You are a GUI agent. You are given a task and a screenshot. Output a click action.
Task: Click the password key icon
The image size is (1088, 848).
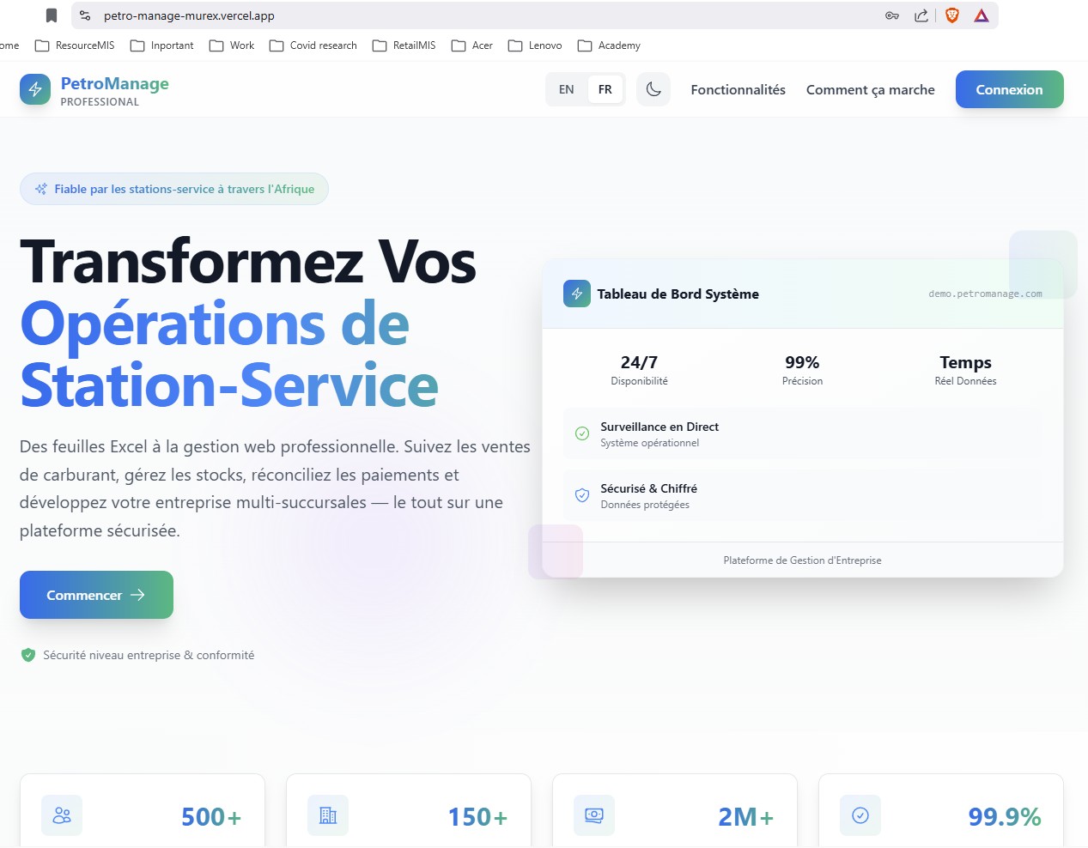point(892,15)
